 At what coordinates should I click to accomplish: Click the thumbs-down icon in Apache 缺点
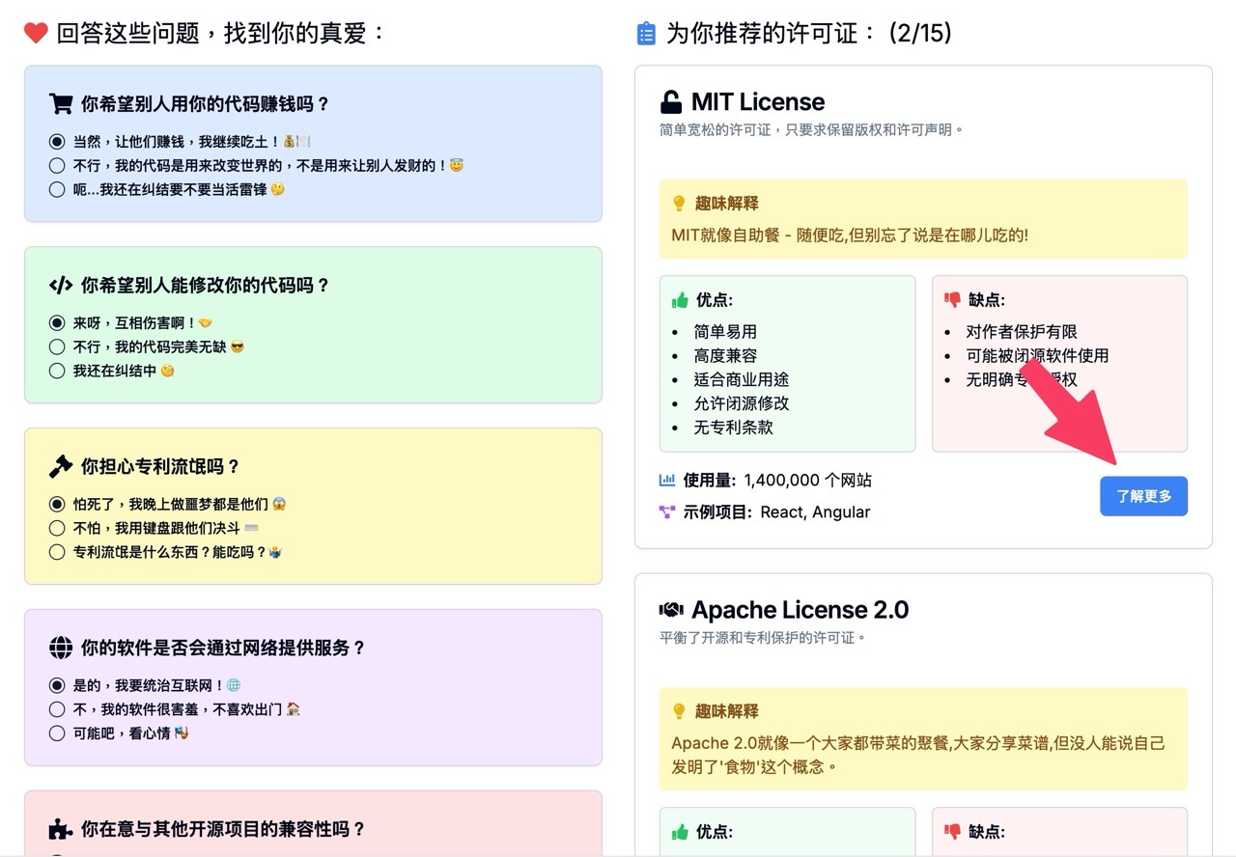click(952, 831)
